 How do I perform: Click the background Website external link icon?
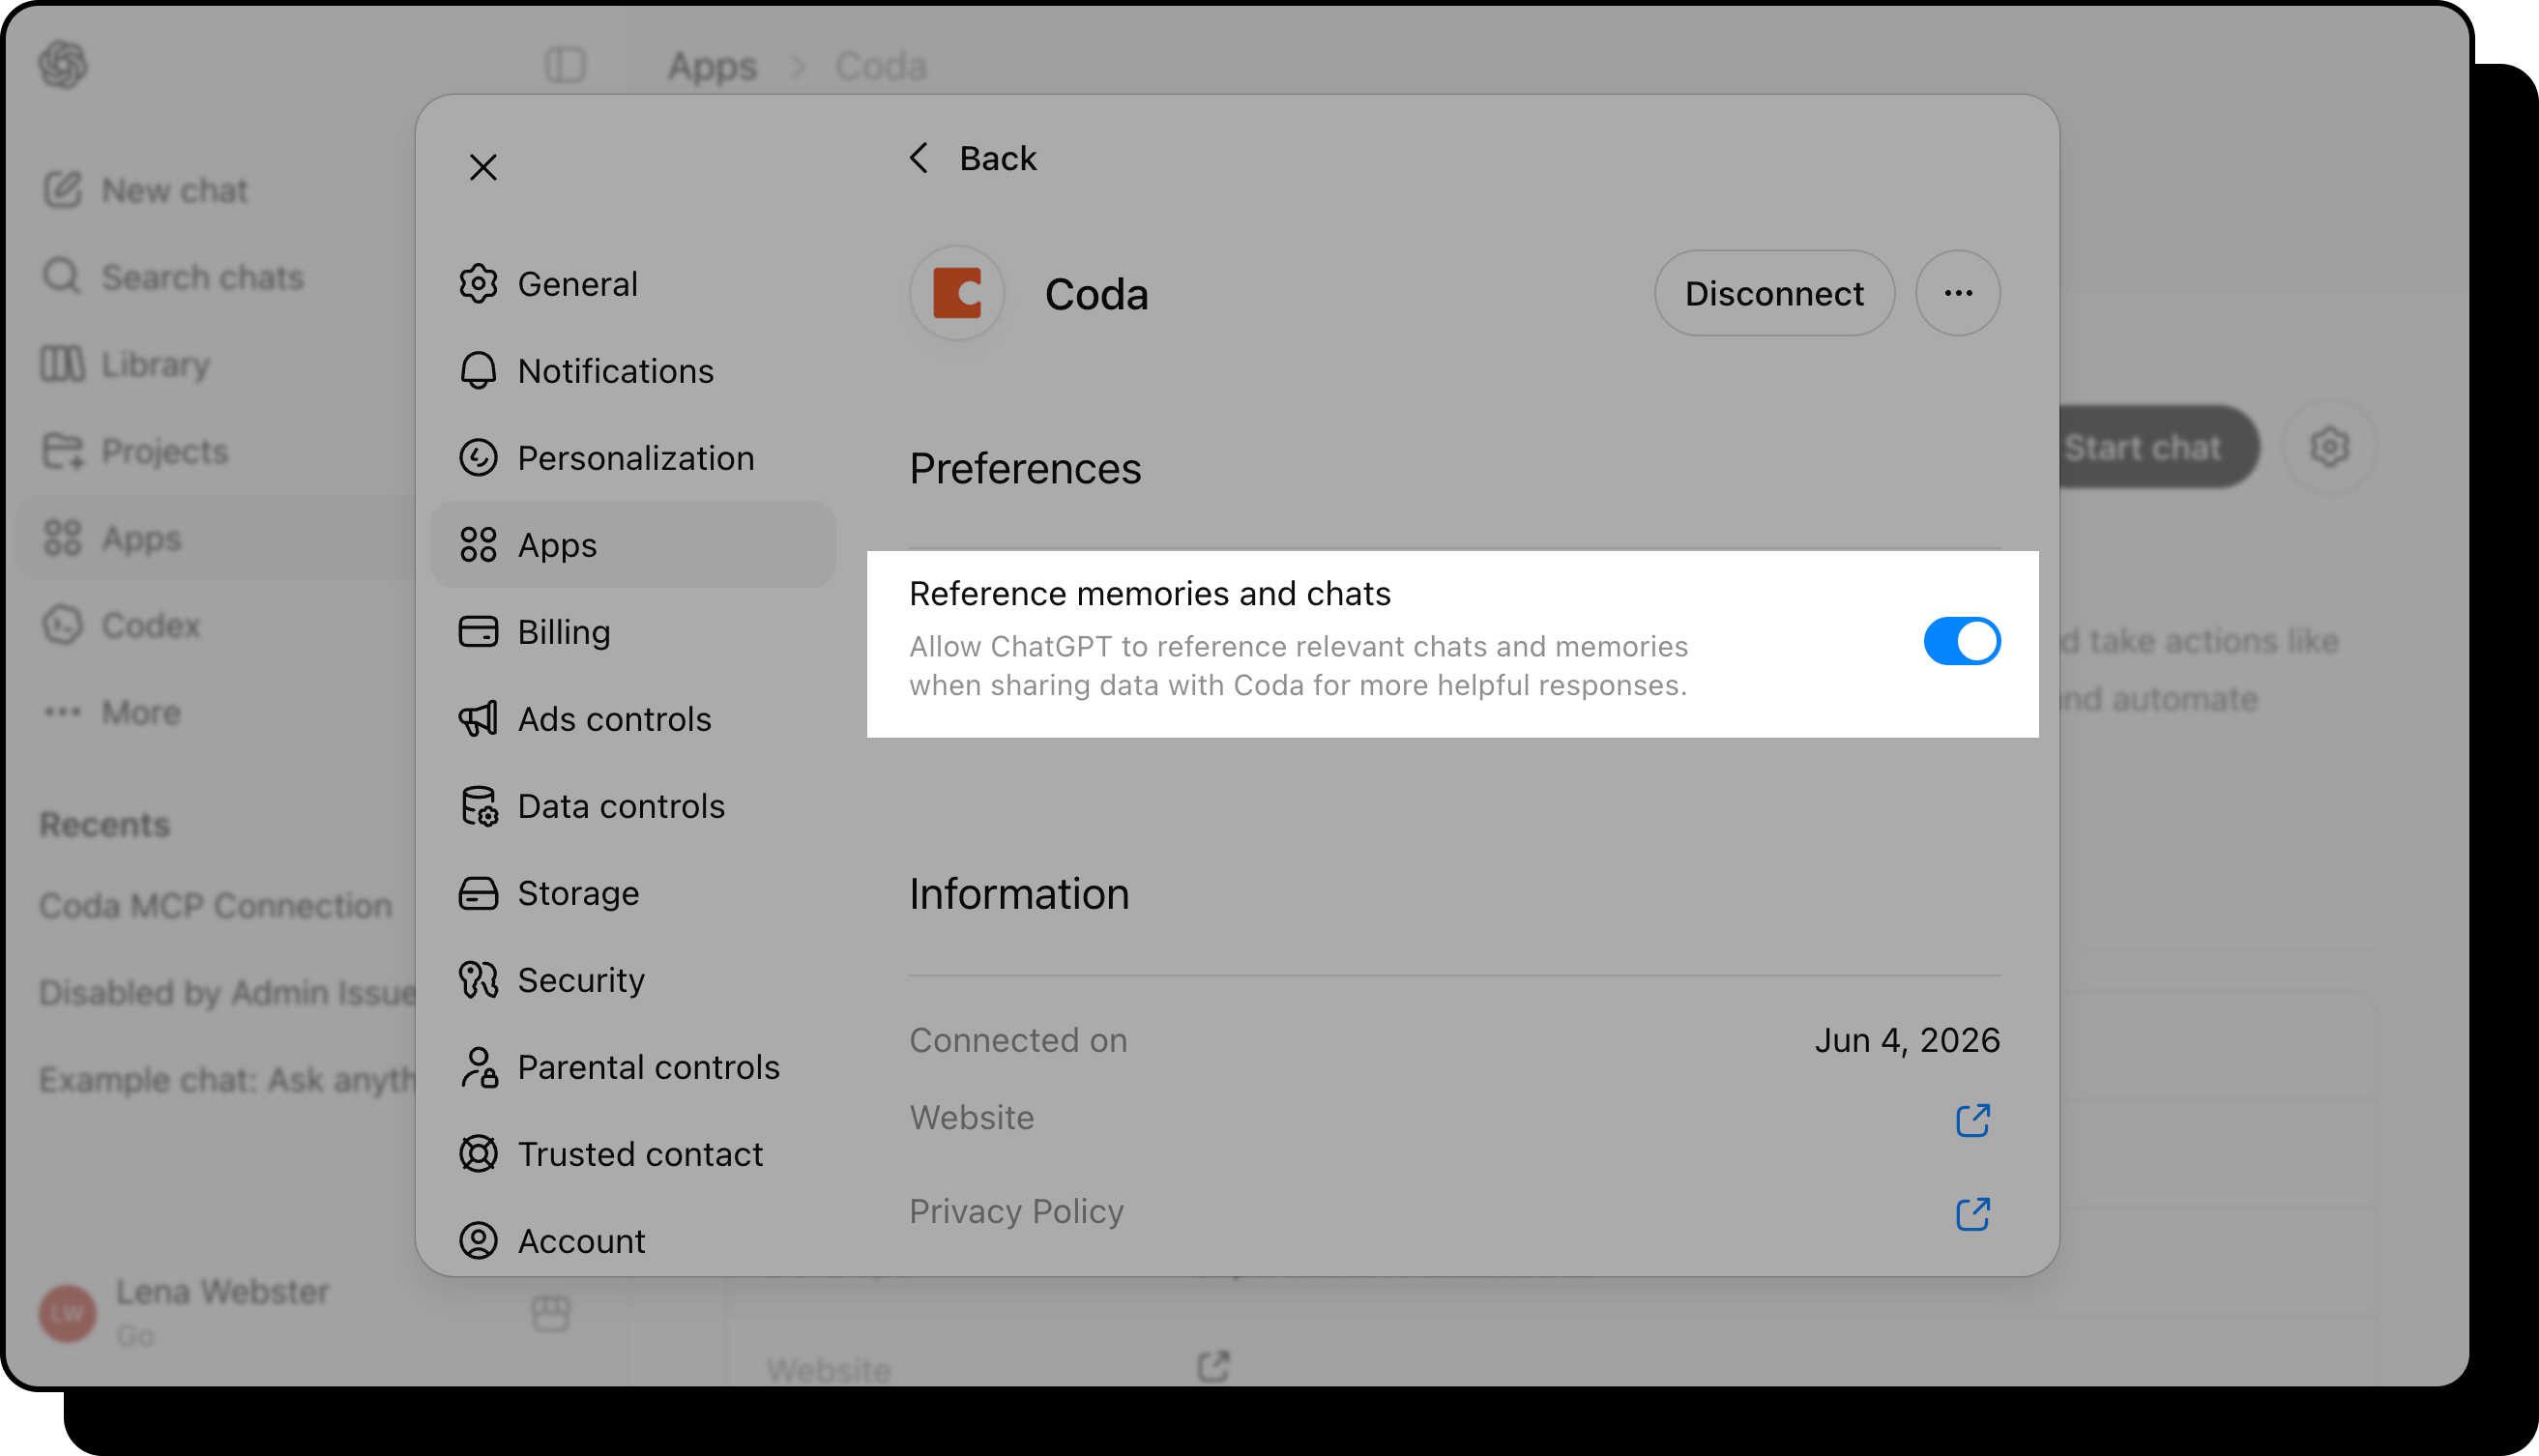coord(1213,1366)
